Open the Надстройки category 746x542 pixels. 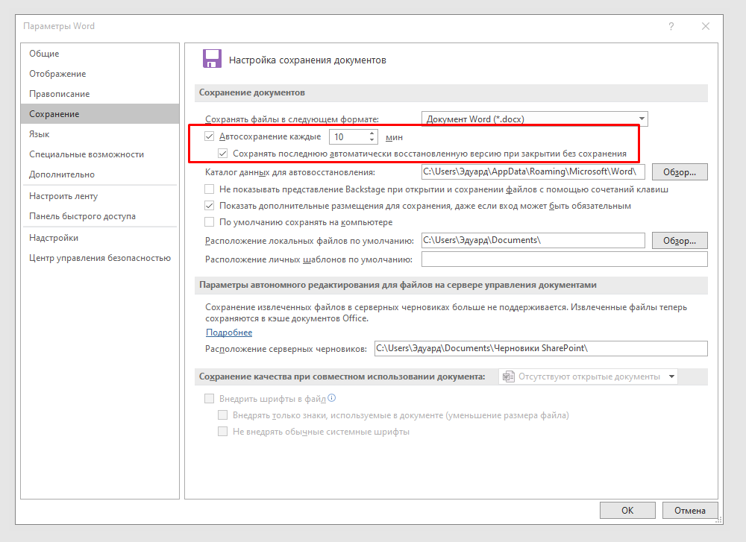coord(100,238)
